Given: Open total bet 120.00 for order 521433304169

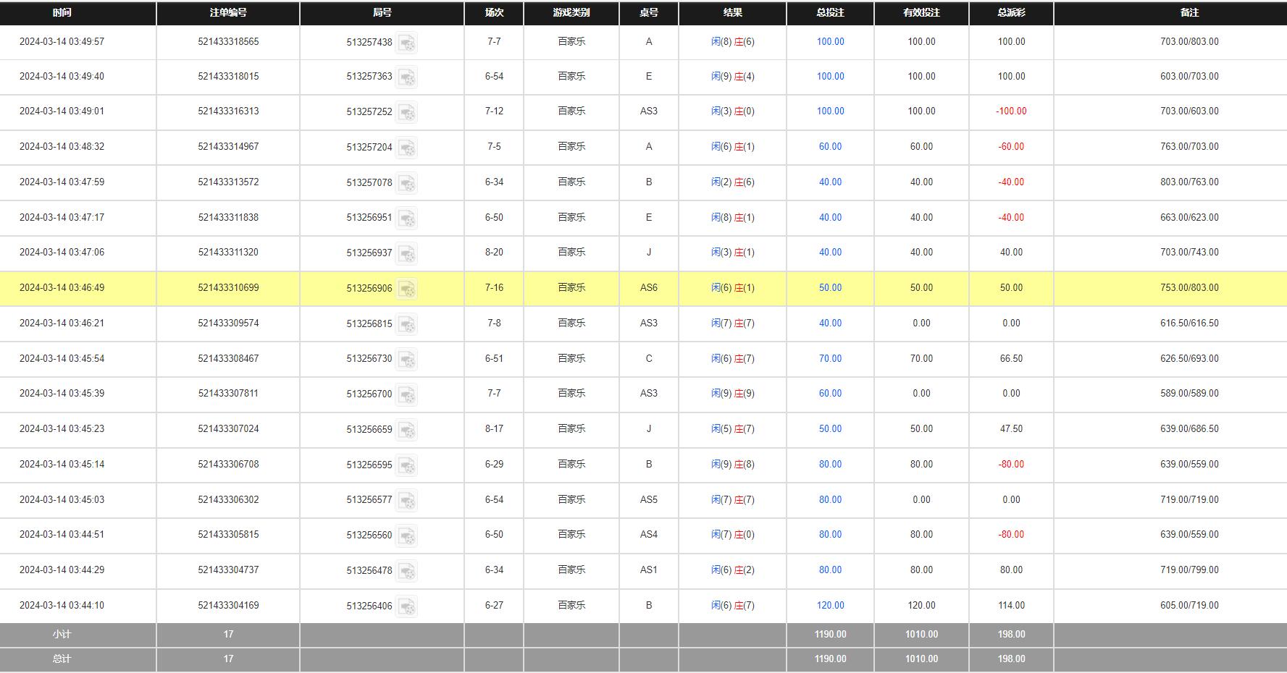Looking at the screenshot, I should coord(830,605).
